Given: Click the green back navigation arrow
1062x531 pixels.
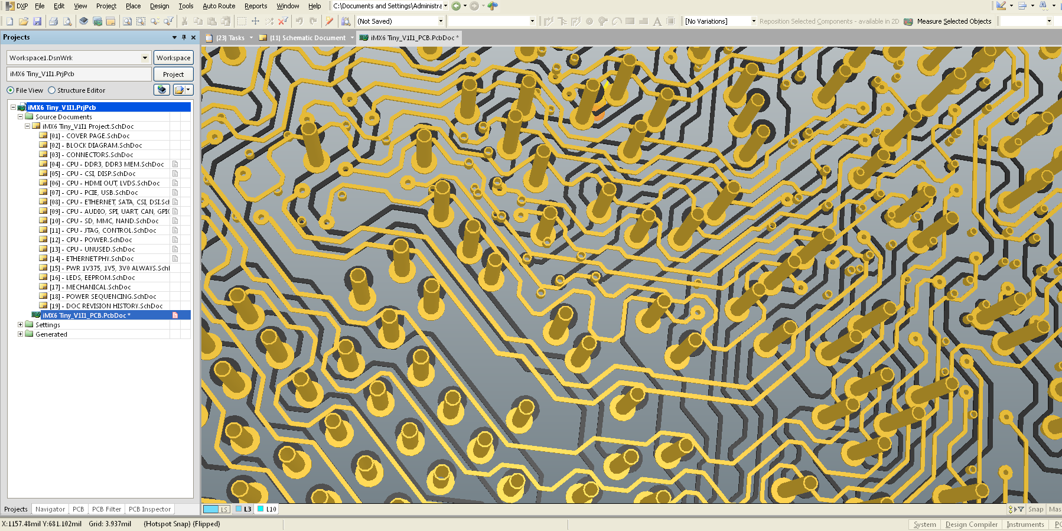Looking at the screenshot, I should coord(456,6).
